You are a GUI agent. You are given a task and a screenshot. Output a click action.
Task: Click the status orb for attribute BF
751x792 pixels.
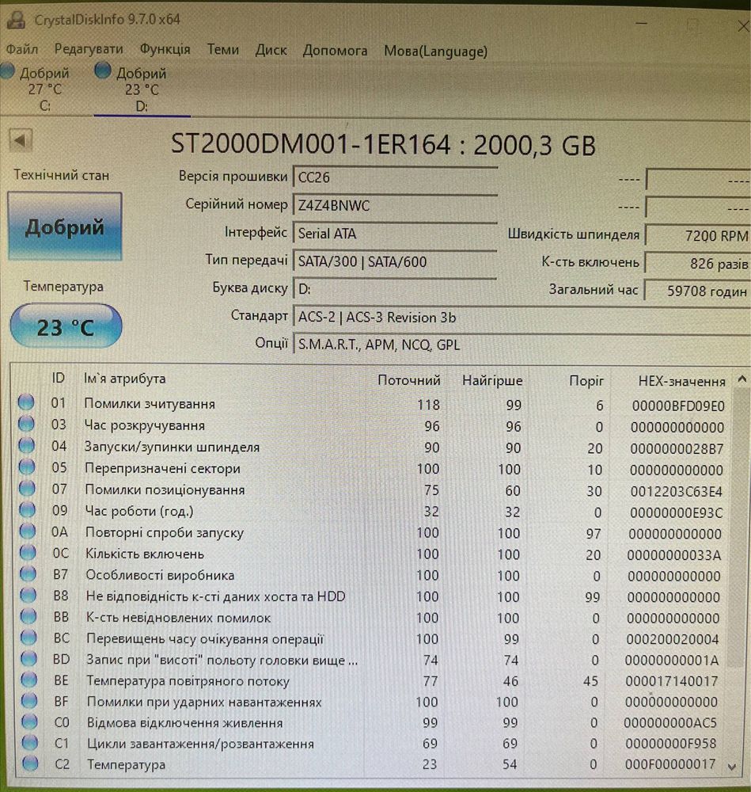pyautogui.click(x=29, y=701)
